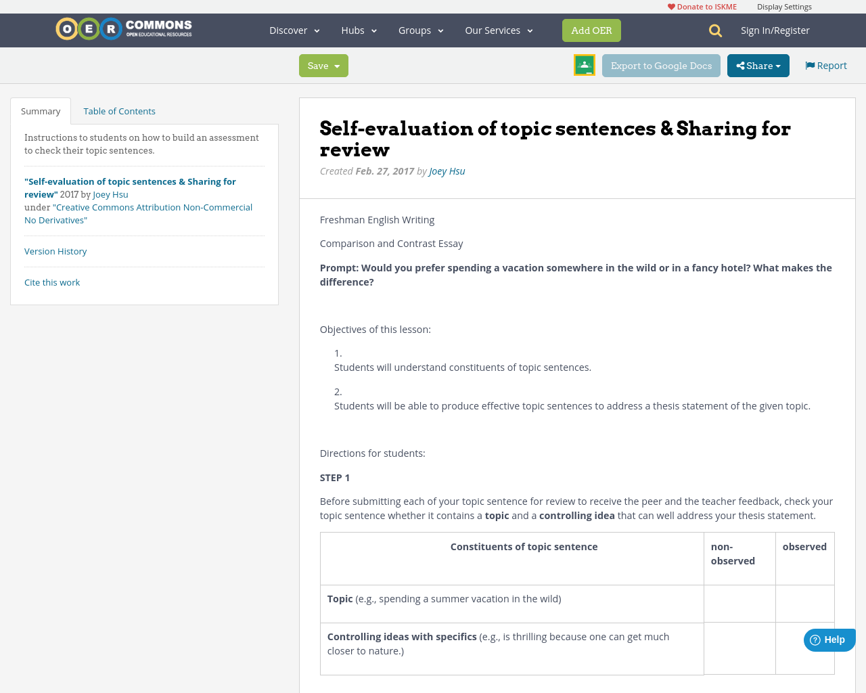This screenshot has width=866, height=693.
Task: Click Sign In/Register
Action: 775,30
